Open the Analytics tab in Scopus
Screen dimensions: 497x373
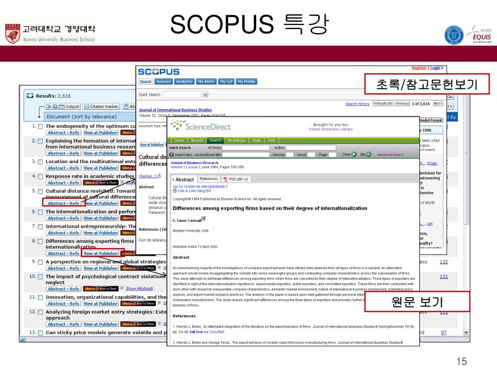(184, 82)
